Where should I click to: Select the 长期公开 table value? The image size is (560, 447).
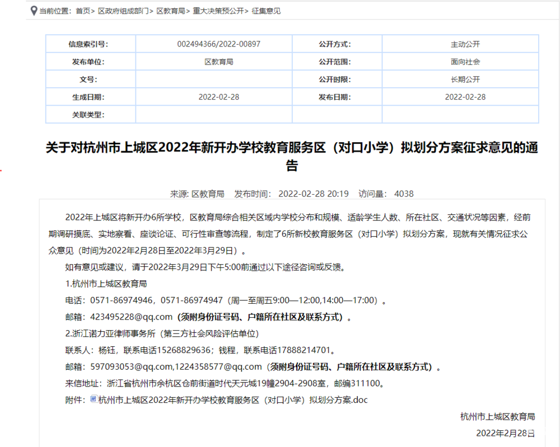point(465,79)
